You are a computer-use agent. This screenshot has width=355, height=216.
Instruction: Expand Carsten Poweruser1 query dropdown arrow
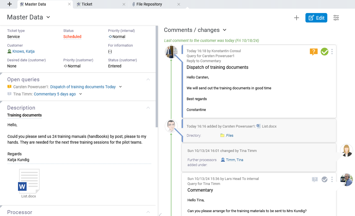120,87
